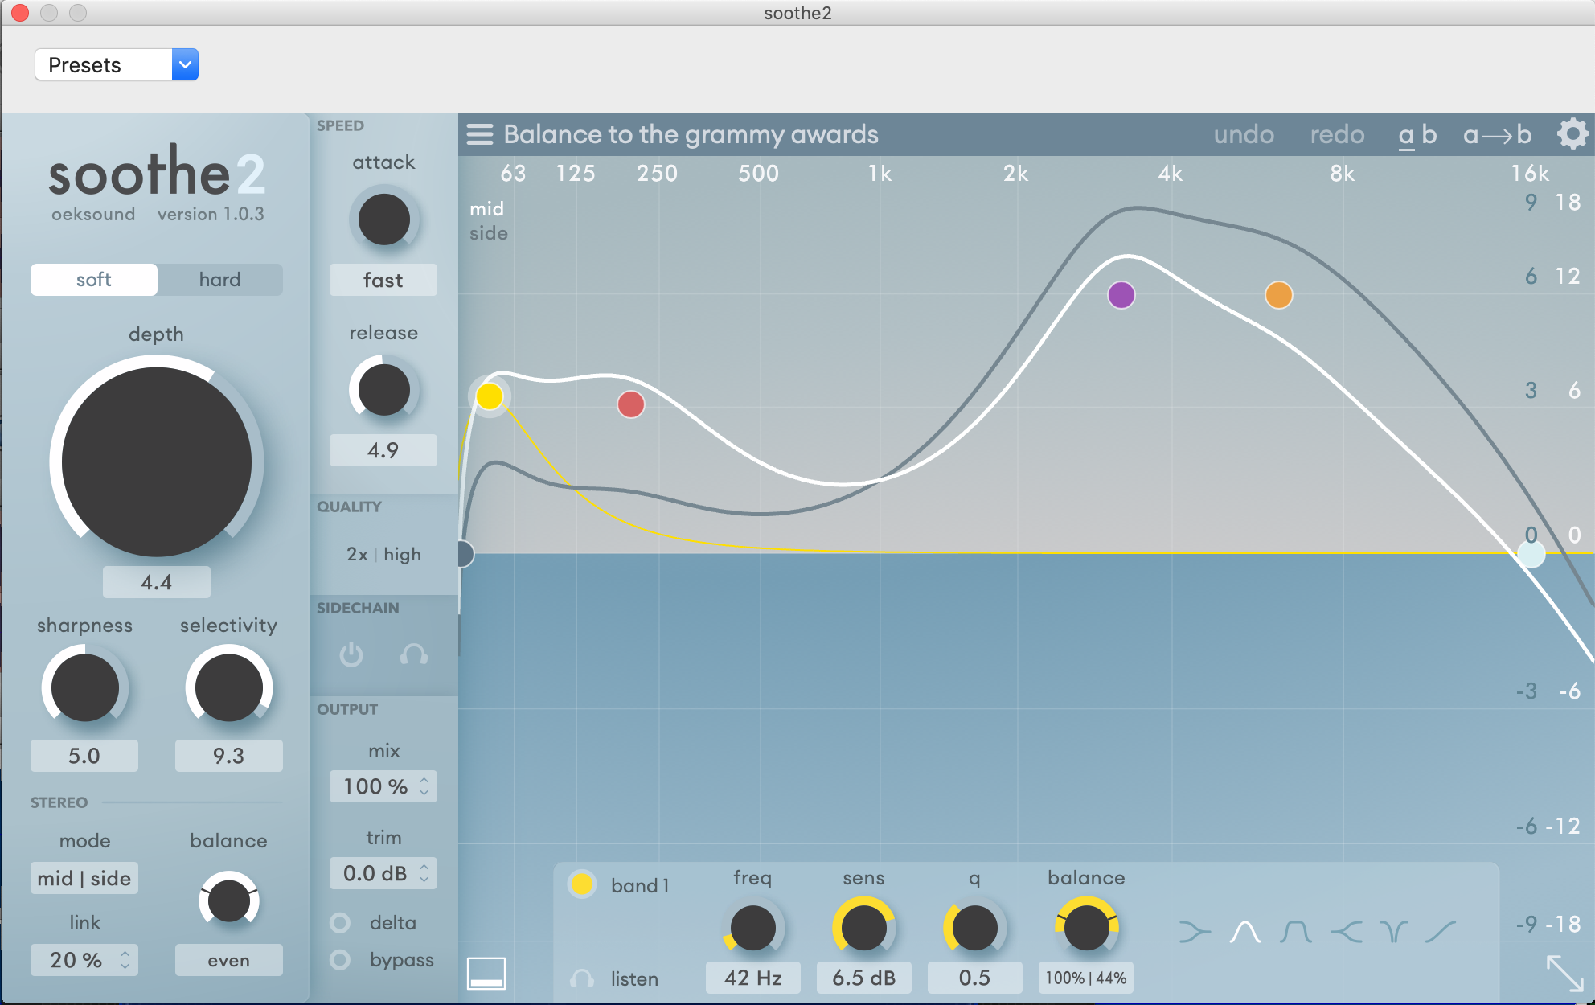
Task: Select the bell filter shape icon
Action: point(1244,932)
